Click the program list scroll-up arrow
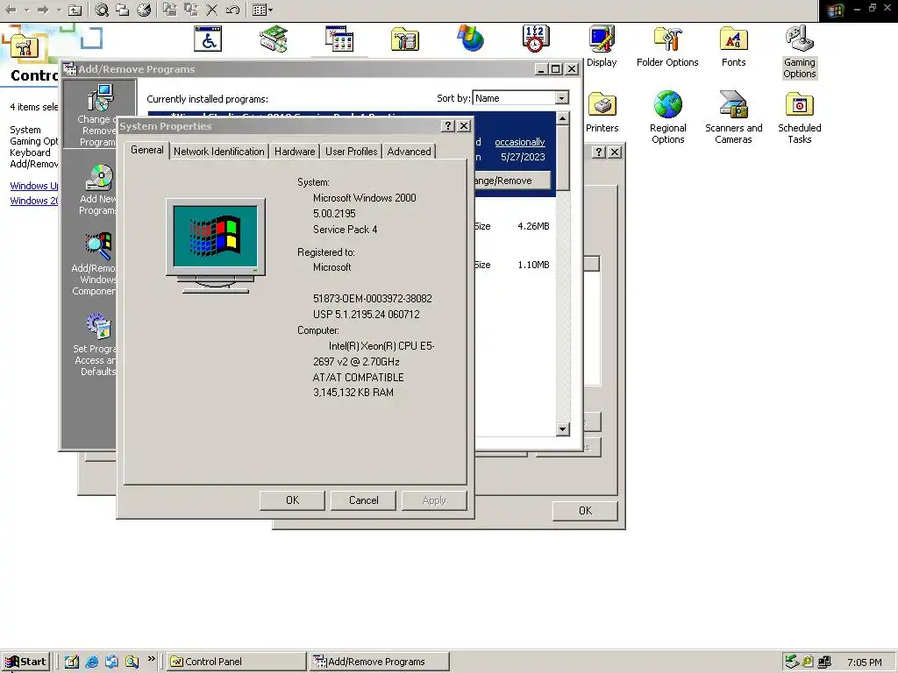 pos(562,118)
